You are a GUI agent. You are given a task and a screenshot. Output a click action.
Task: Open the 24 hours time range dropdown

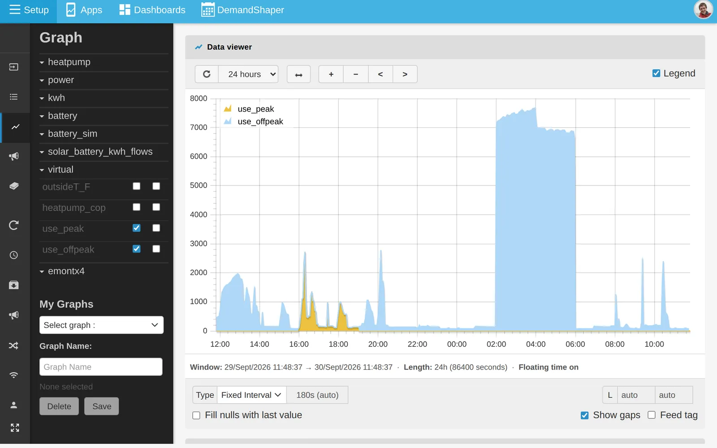pos(248,74)
